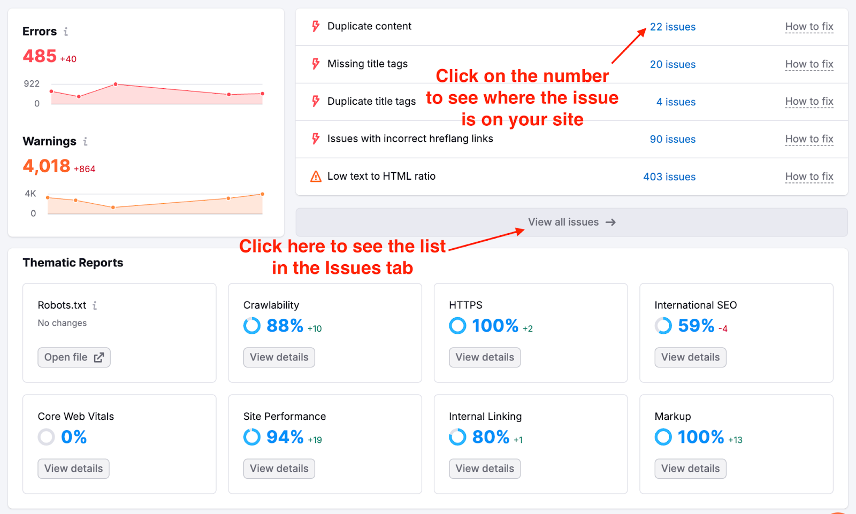Image resolution: width=856 pixels, height=514 pixels.
Task: Click the Crawlability progress ring icon
Action: click(x=252, y=326)
